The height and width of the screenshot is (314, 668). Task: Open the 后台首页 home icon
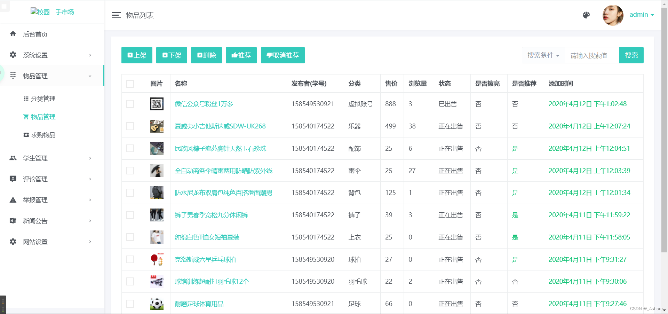click(13, 34)
